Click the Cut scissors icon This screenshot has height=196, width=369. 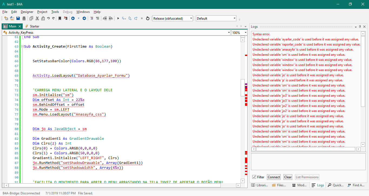[x=37, y=18]
